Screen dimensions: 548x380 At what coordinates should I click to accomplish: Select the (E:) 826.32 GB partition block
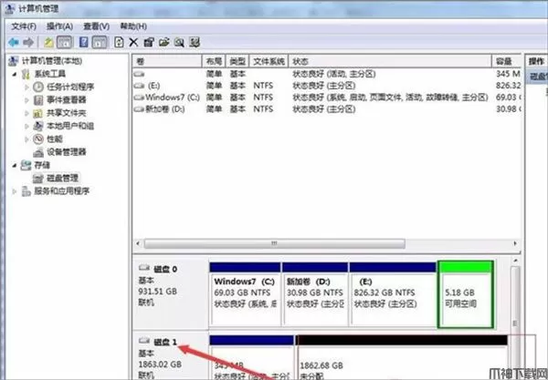[393, 294]
